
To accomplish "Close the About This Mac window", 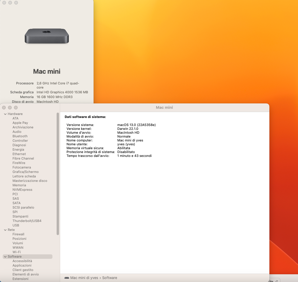I will point(4,3).
